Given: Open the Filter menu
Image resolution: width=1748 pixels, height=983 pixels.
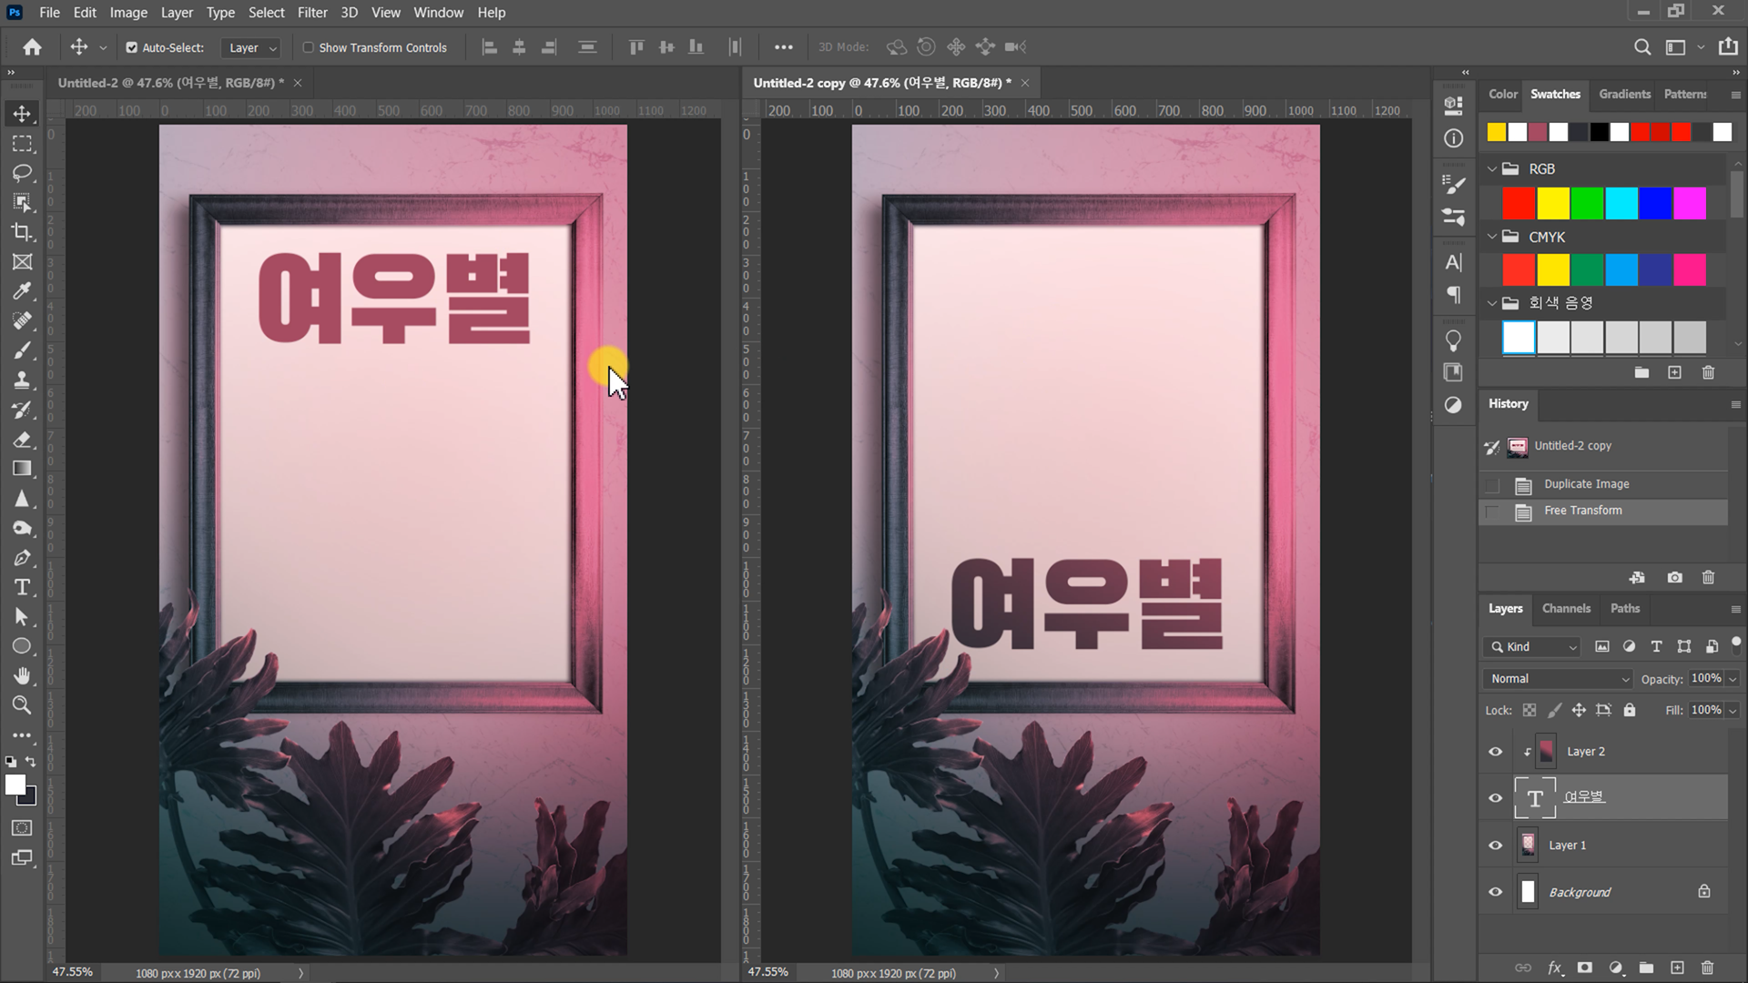Looking at the screenshot, I should click(x=311, y=13).
